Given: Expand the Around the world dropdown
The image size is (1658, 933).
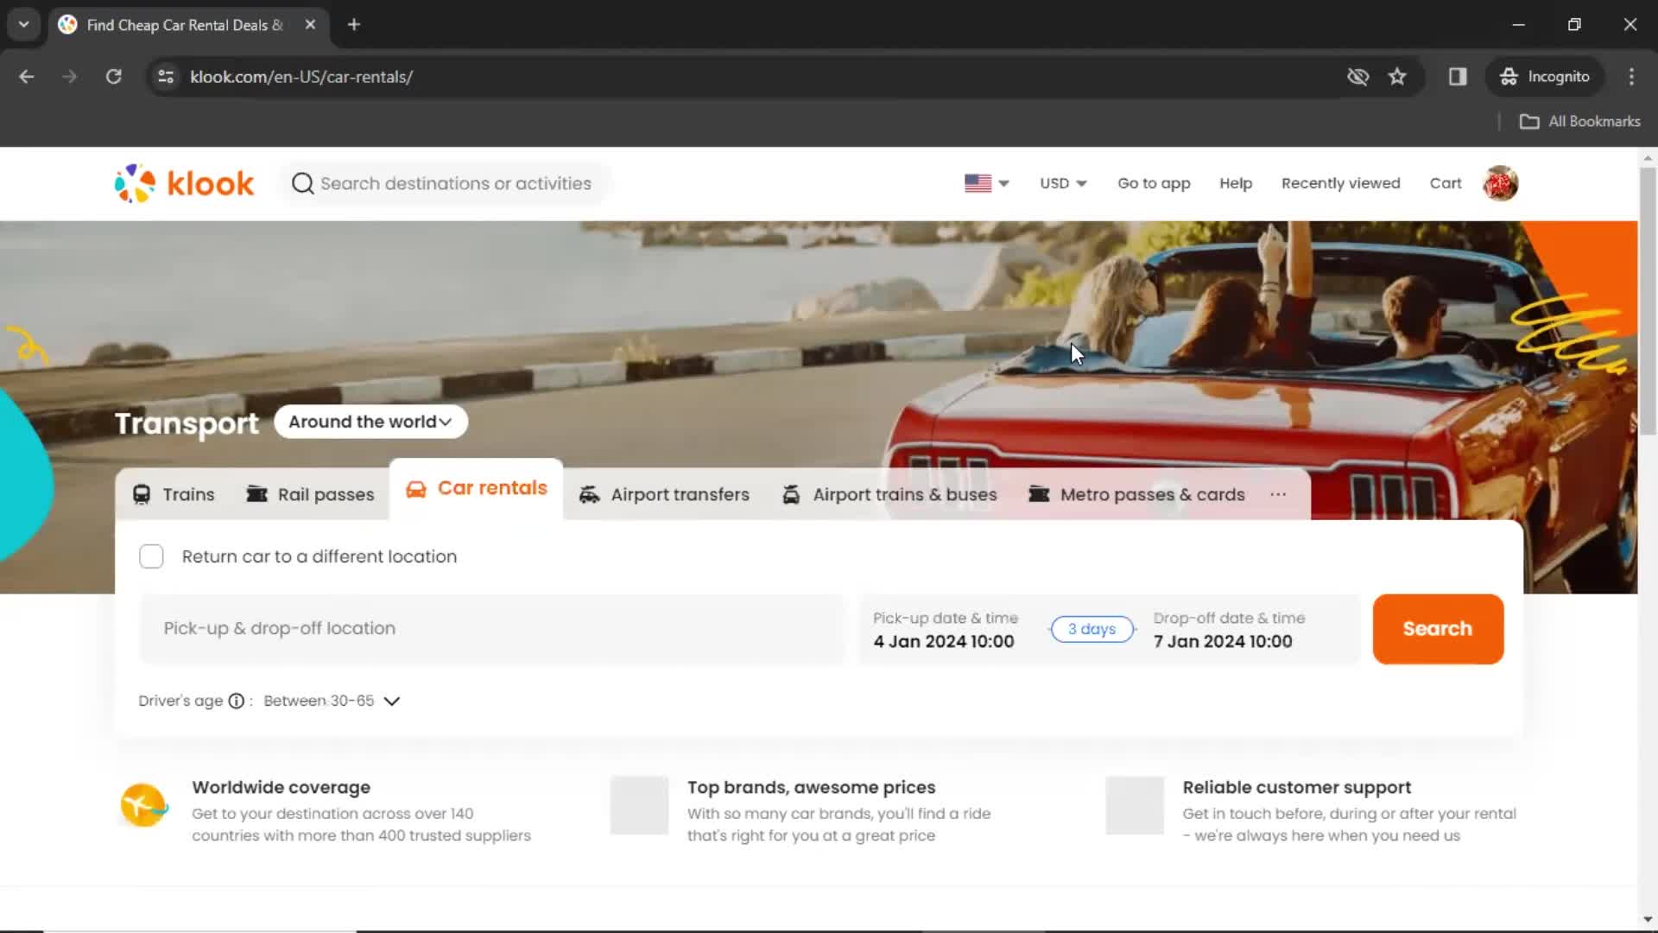Looking at the screenshot, I should [x=370, y=422].
